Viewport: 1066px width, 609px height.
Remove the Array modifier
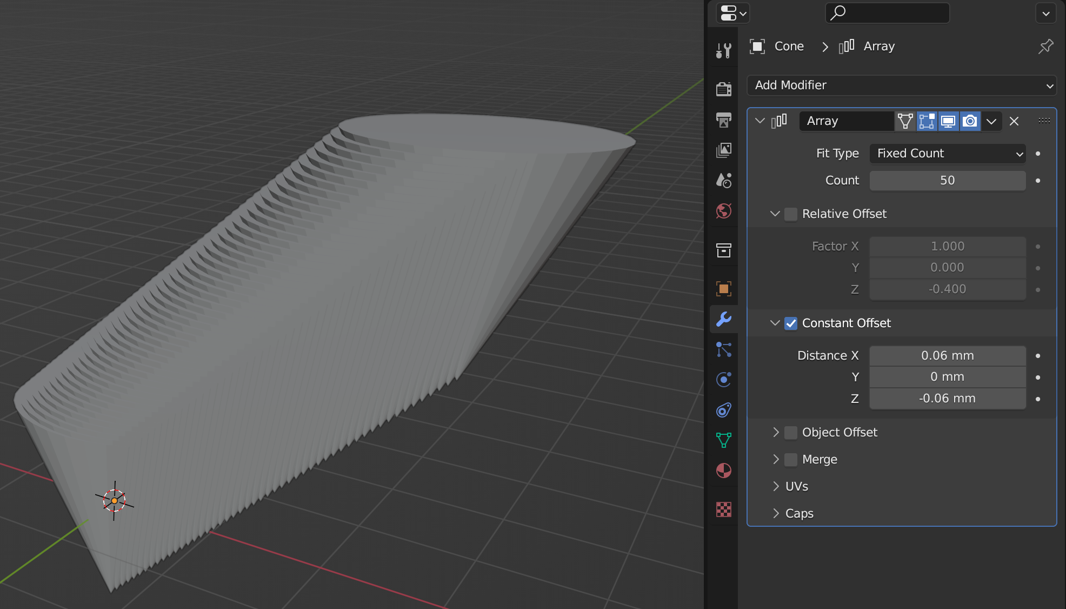[x=1014, y=121]
